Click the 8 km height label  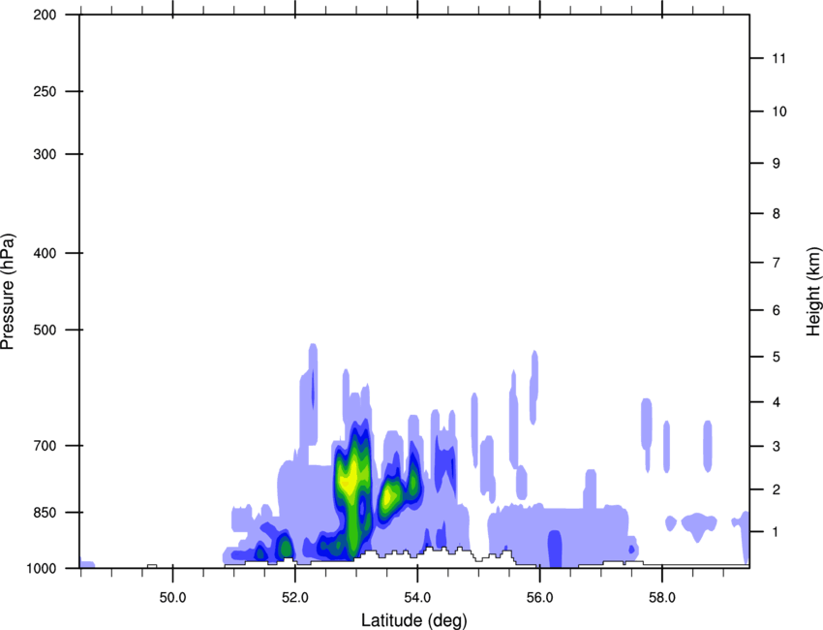pyautogui.click(x=777, y=214)
